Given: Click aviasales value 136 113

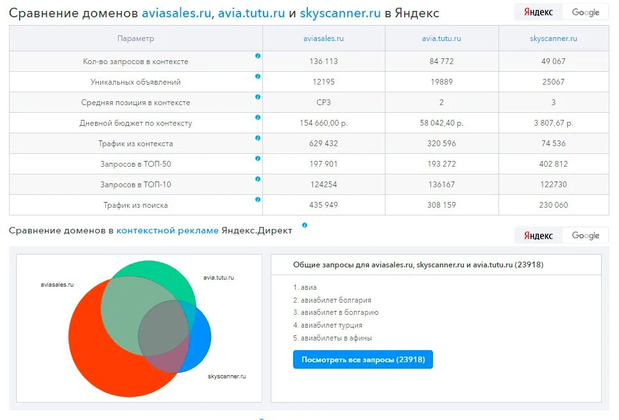Looking at the screenshot, I should [x=323, y=62].
